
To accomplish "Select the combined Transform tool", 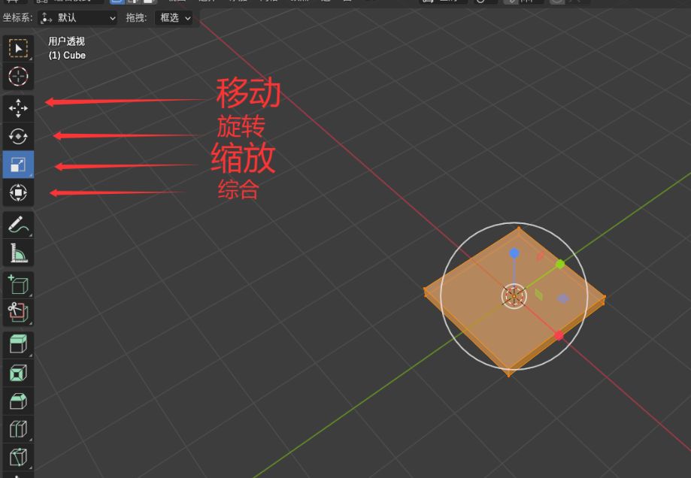I will pos(18,192).
